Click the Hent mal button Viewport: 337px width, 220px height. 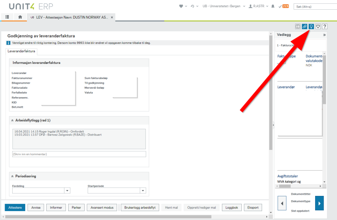(171, 207)
